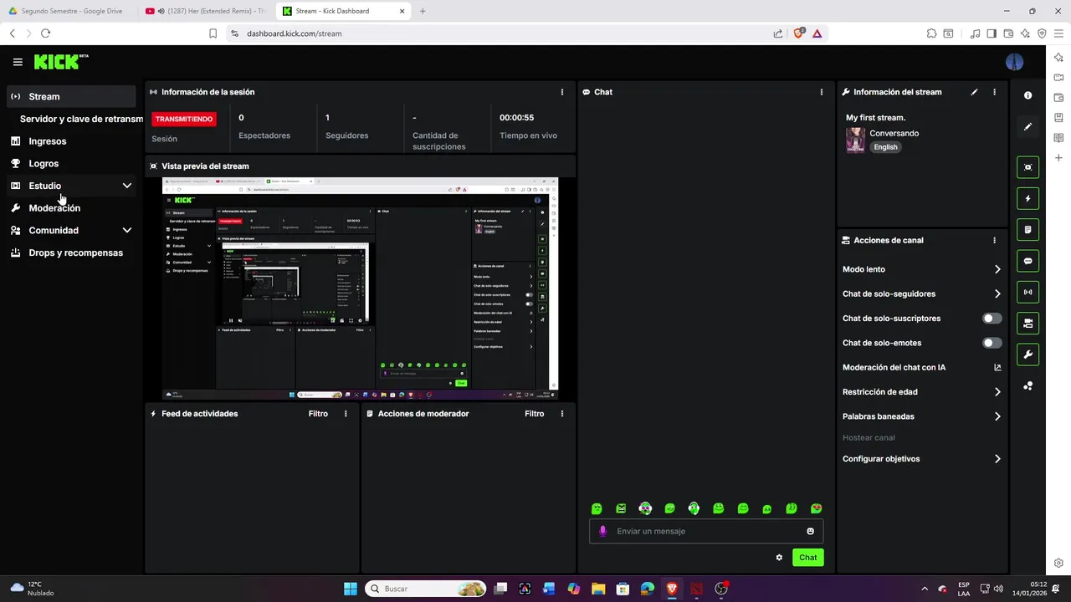
Task: Click the Conversando category thumbnail
Action: point(855,140)
